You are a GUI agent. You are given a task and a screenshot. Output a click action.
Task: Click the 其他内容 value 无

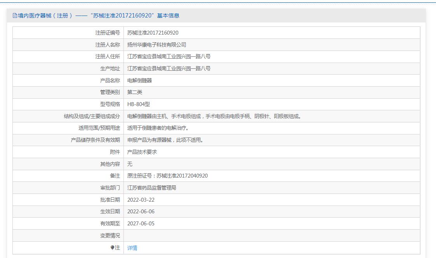point(130,164)
